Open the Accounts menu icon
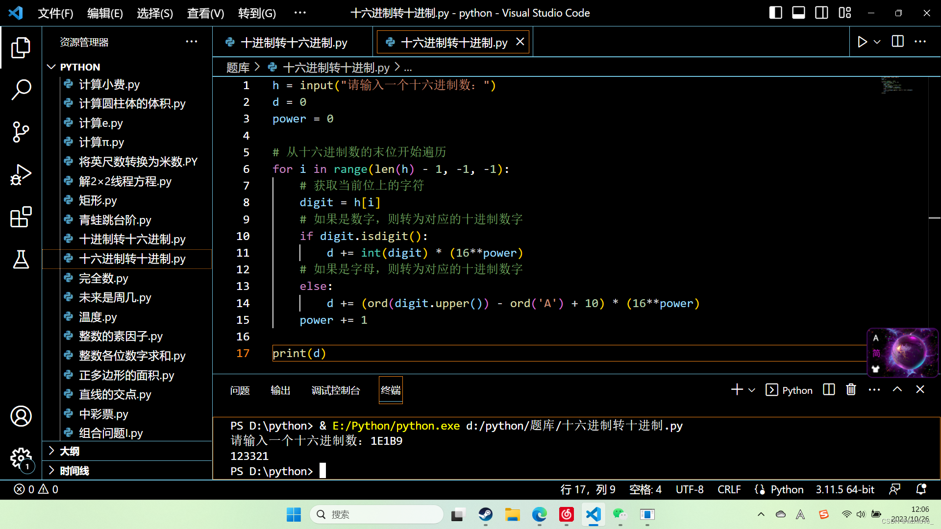This screenshot has height=529, width=941. point(21,416)
